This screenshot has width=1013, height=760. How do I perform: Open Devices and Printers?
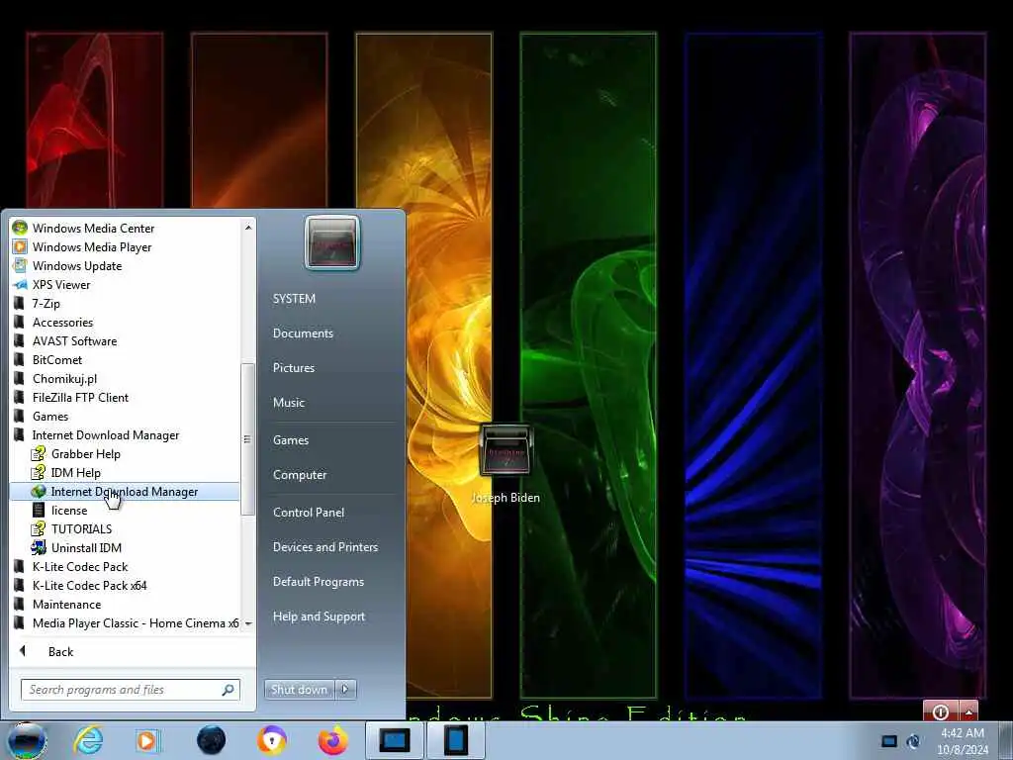click(325, 546)
